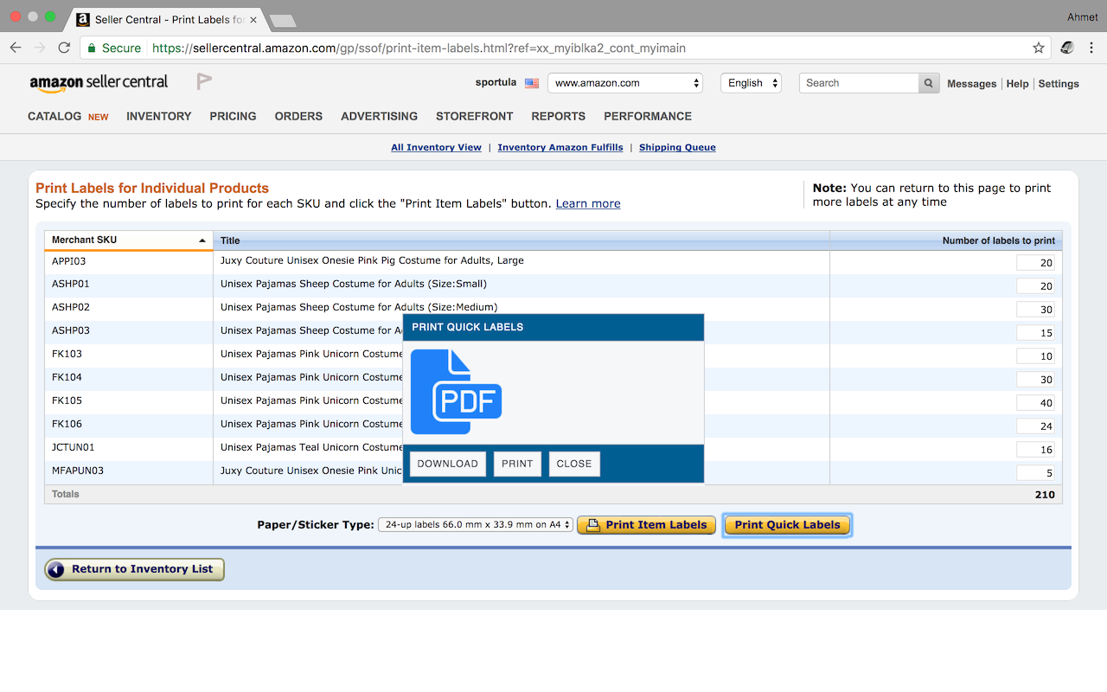Click the Learn more link
The image size is (1107, 692).
coord(588,203)
